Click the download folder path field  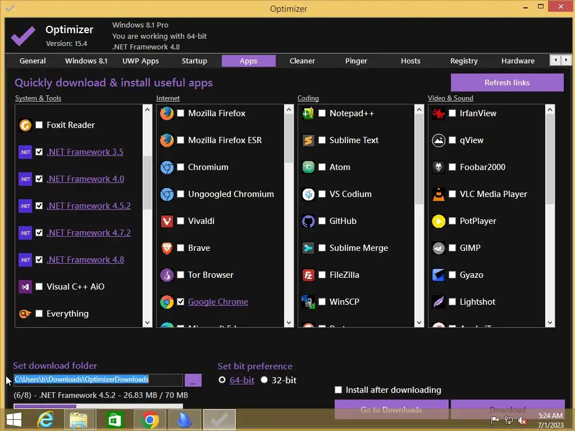point(98,380)
